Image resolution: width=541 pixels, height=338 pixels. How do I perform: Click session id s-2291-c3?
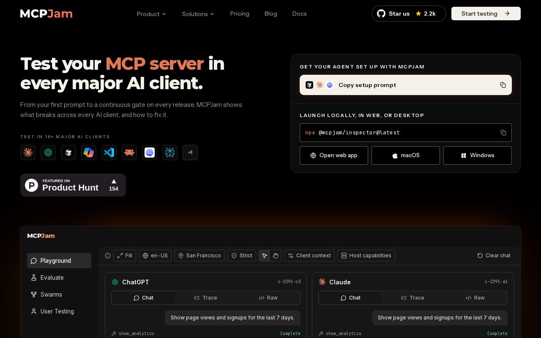(289, 281)
